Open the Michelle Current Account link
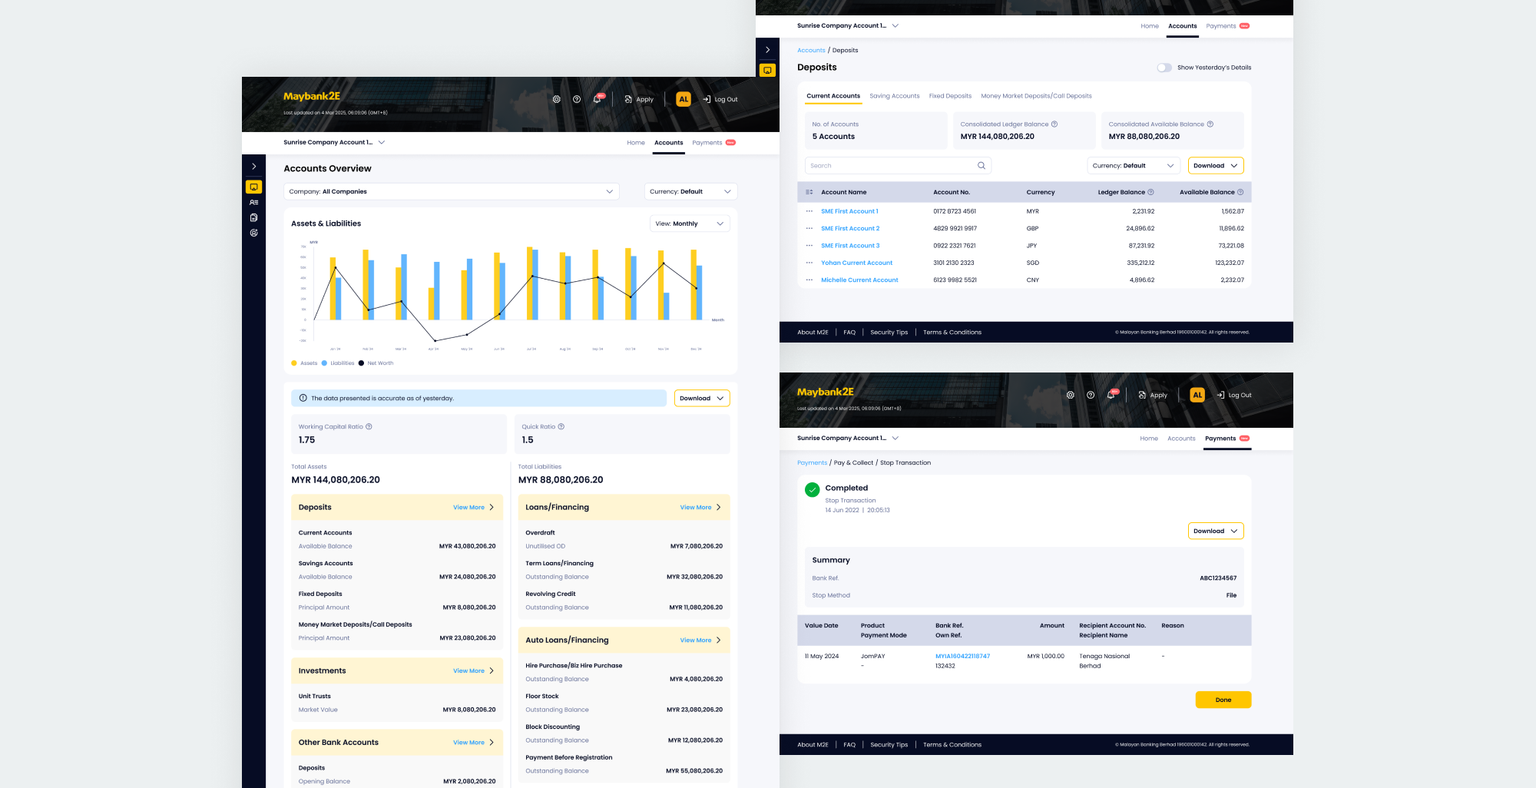 pos(859,280)
